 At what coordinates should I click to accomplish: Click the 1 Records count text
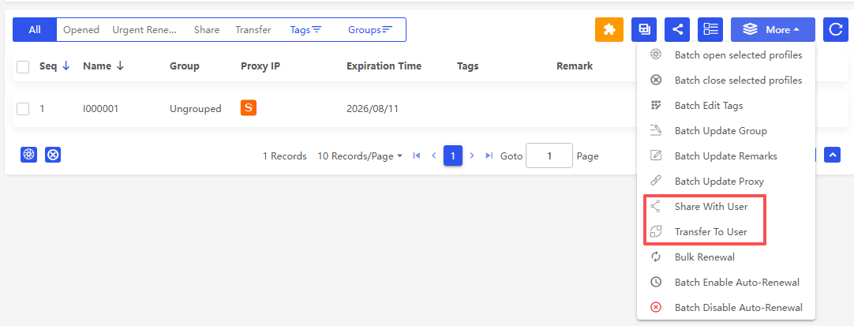(285, 156)
